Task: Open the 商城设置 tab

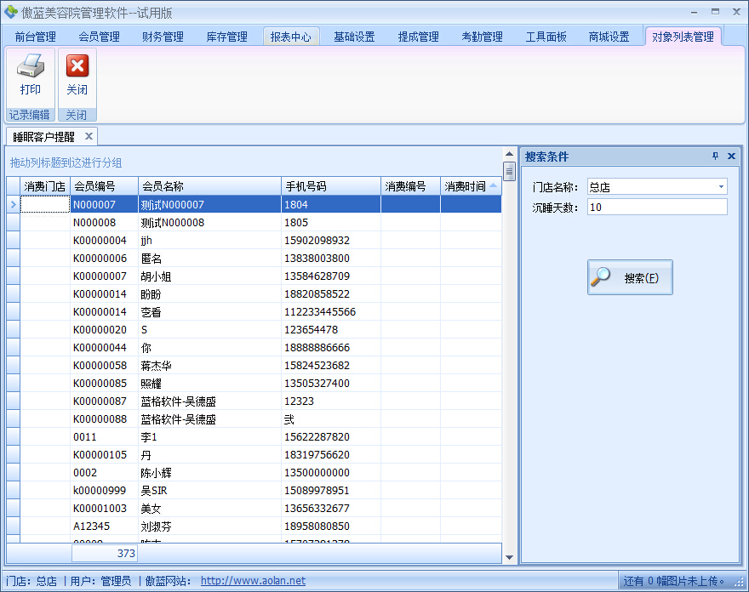Action: click(609, 37)
